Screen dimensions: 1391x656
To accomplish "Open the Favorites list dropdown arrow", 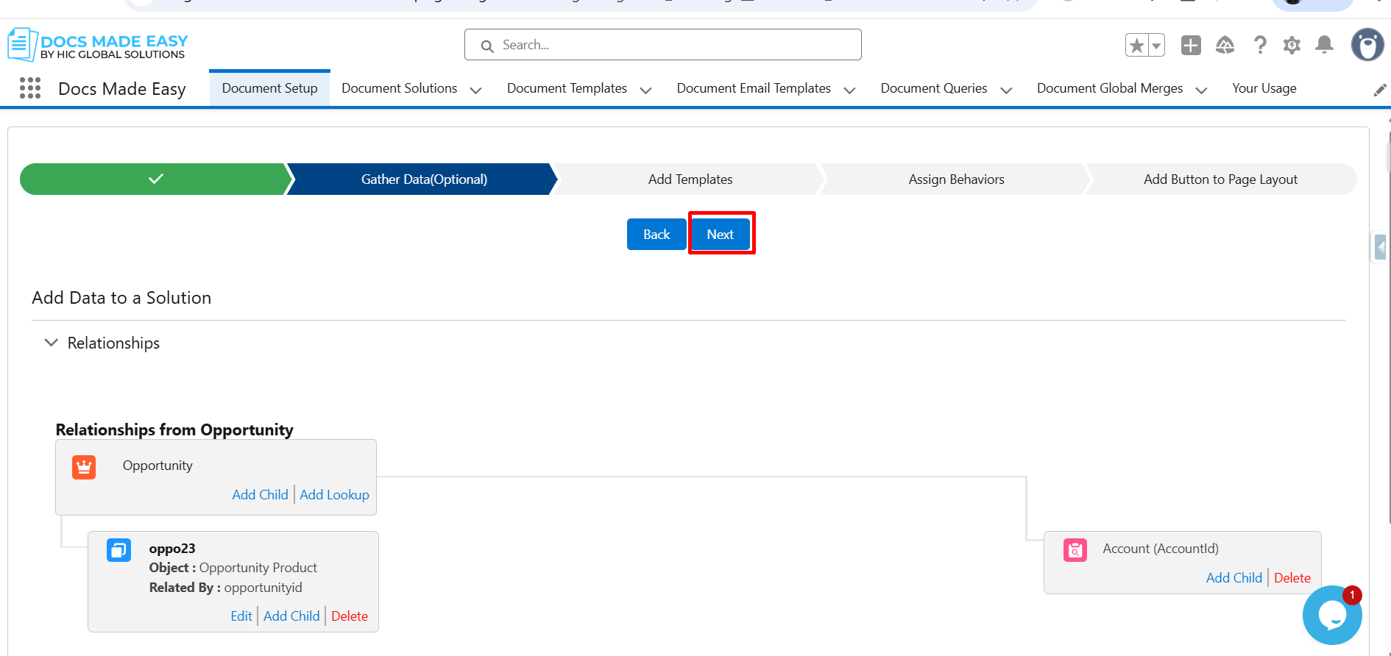I will [1156, 46].
